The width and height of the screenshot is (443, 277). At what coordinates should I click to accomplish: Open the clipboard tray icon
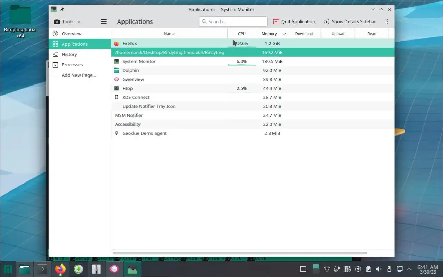368,269
